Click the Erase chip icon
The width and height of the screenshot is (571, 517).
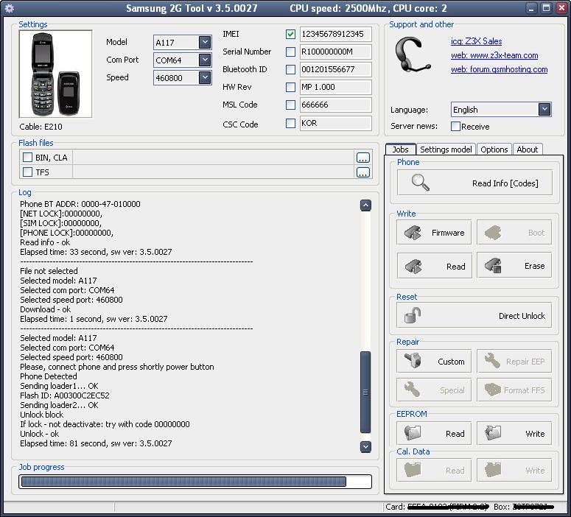tap(493, 265)
